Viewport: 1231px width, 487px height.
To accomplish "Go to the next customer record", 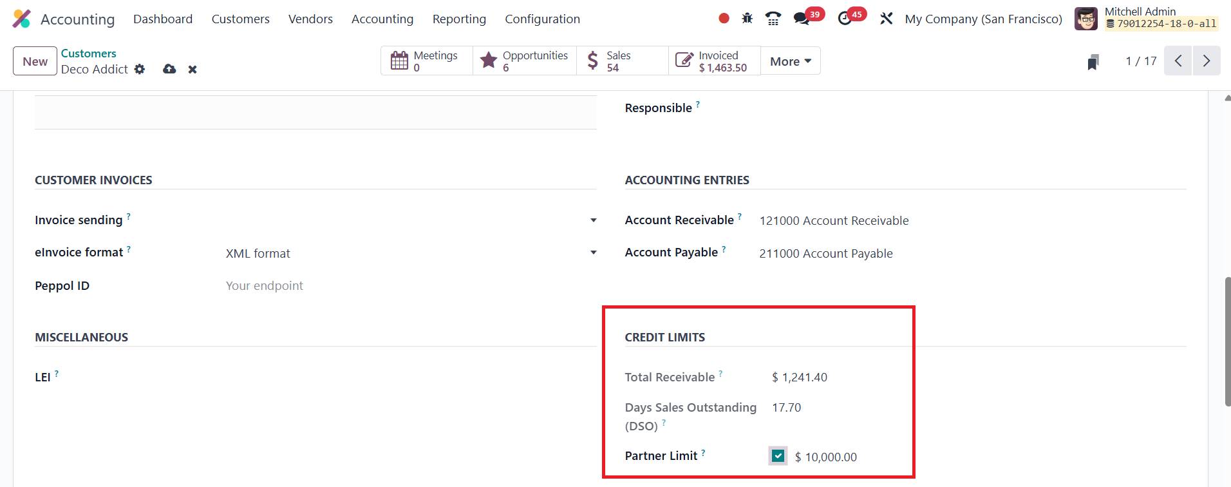I will click(1206, 61).
